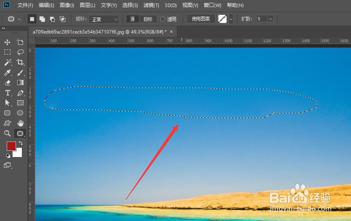Click the 使用图案 button
The image size is (351, 221).
tap(201, 19)
